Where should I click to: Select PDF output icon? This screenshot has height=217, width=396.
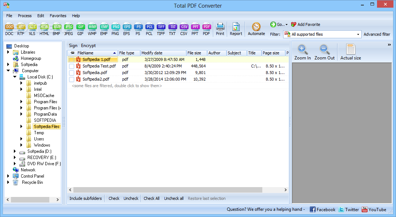pyautogui.click(x=206, y=29)
